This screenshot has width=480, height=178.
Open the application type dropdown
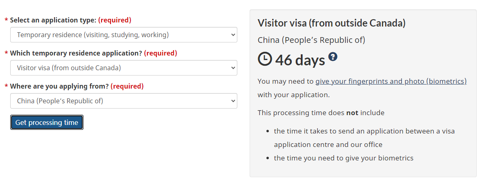[123, 35]
